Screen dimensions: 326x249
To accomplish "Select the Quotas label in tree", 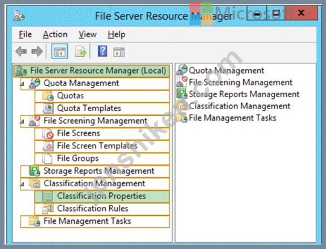I will pos(71,96).
